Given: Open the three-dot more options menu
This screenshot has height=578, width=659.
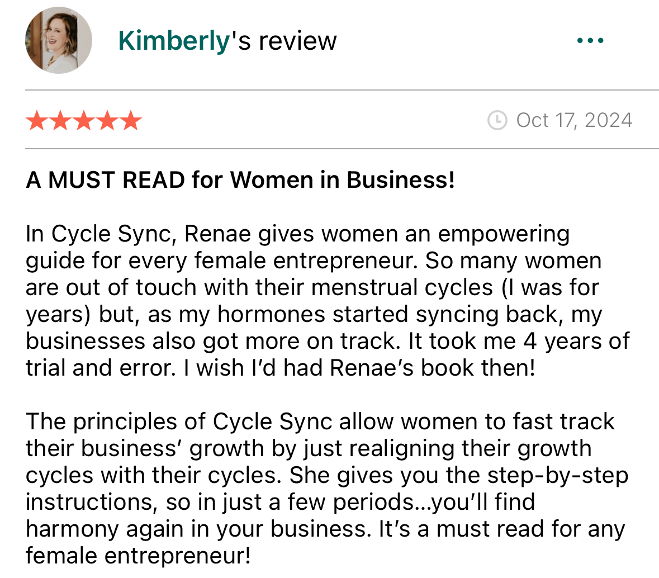Looking at the screenshot, I should point(590,40).
